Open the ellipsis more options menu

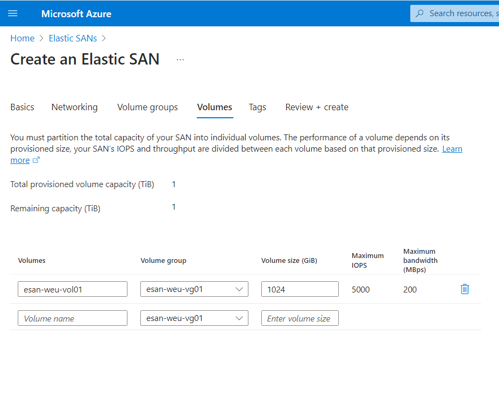click(x=180, y=60)
